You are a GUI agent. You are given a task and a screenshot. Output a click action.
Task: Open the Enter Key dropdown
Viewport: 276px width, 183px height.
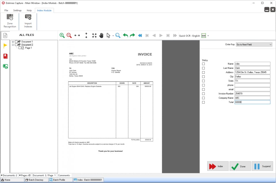coord(254,45)
